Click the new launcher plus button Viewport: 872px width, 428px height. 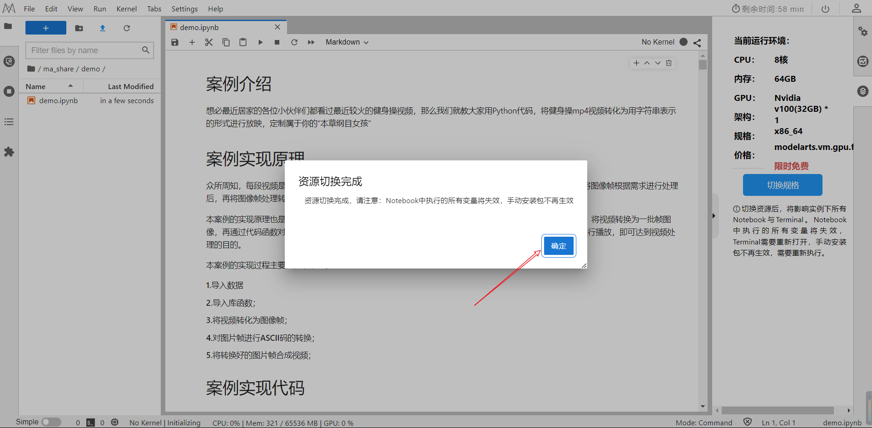click(x=46, y=28)
